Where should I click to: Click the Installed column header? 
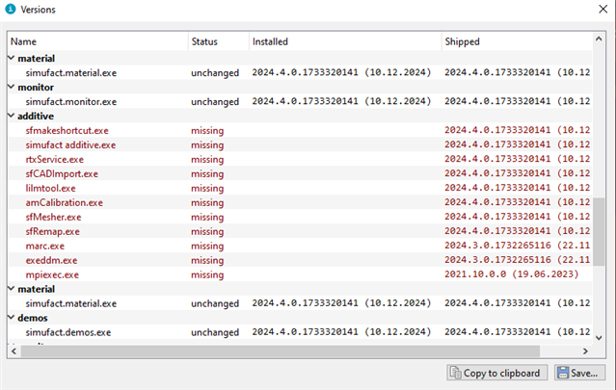pos(345,41)
